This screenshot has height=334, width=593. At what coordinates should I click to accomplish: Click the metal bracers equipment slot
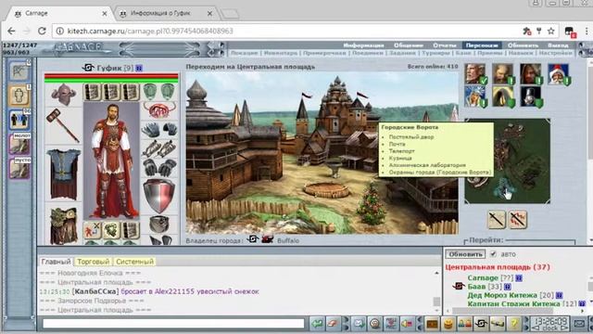coord(159,148)
